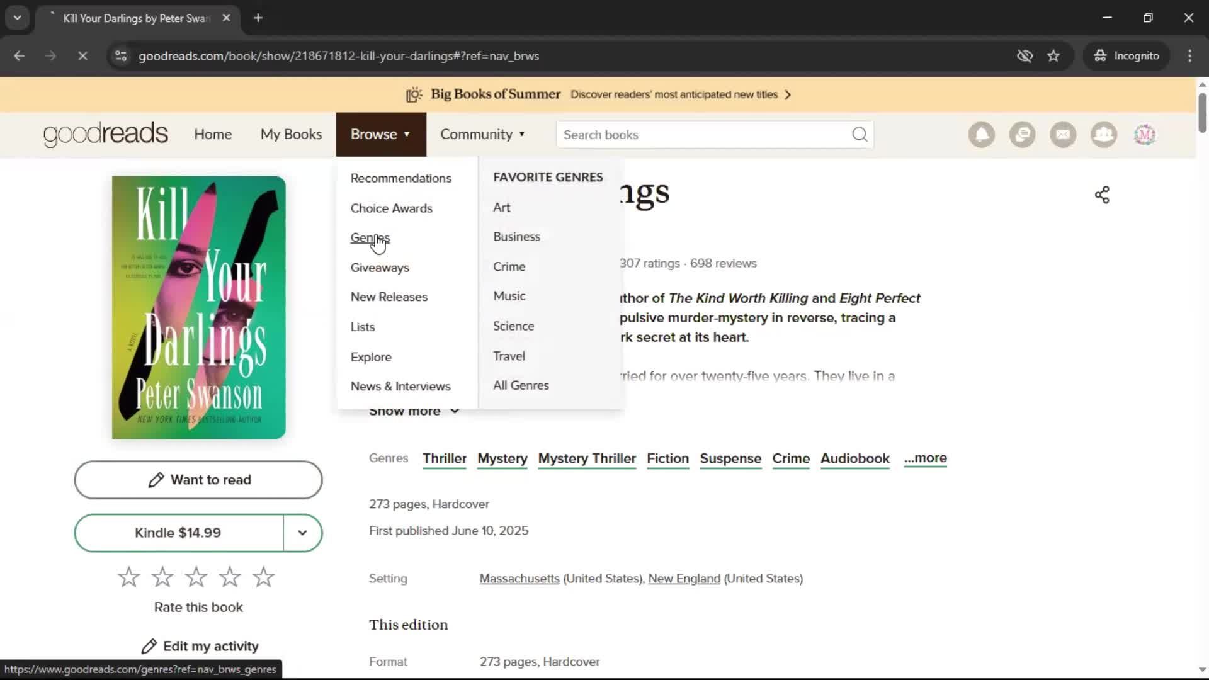Select Explore from Browse menu
This screenshot has width=1209, height=680.
tap(371, 357)
